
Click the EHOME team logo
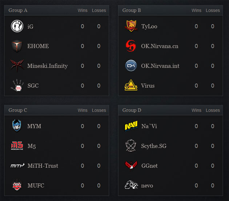pyautogui.click(x=17, y=46)
